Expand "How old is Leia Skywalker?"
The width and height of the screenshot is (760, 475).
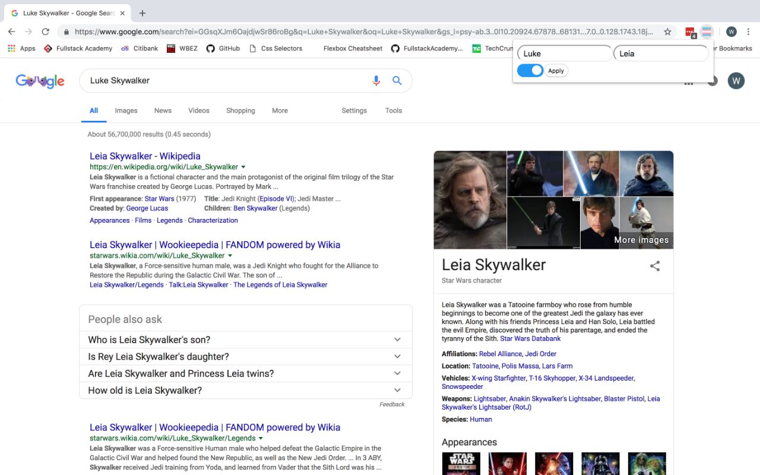246,390
